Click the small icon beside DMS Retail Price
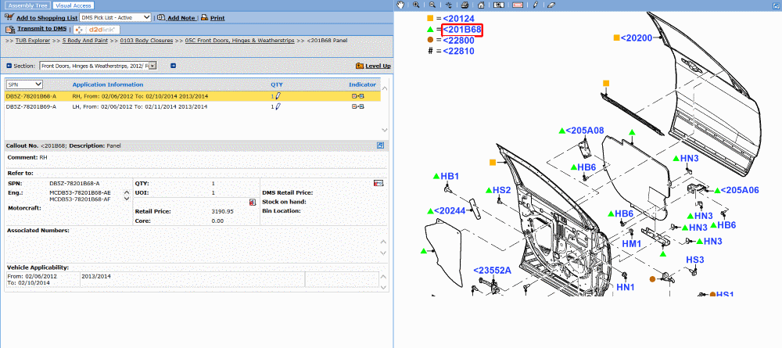The image size is (782, 348). pyautogui.click(x=378, y=184)
